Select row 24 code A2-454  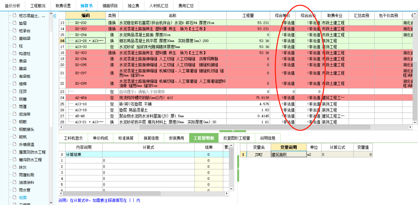(x=86, y=98)
